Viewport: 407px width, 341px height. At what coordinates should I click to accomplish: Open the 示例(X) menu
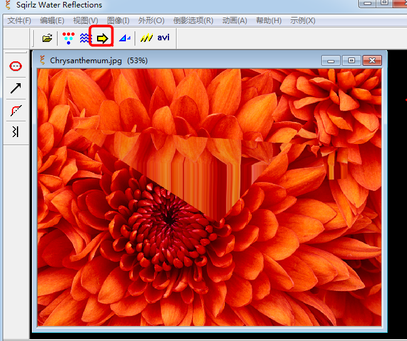302,21
